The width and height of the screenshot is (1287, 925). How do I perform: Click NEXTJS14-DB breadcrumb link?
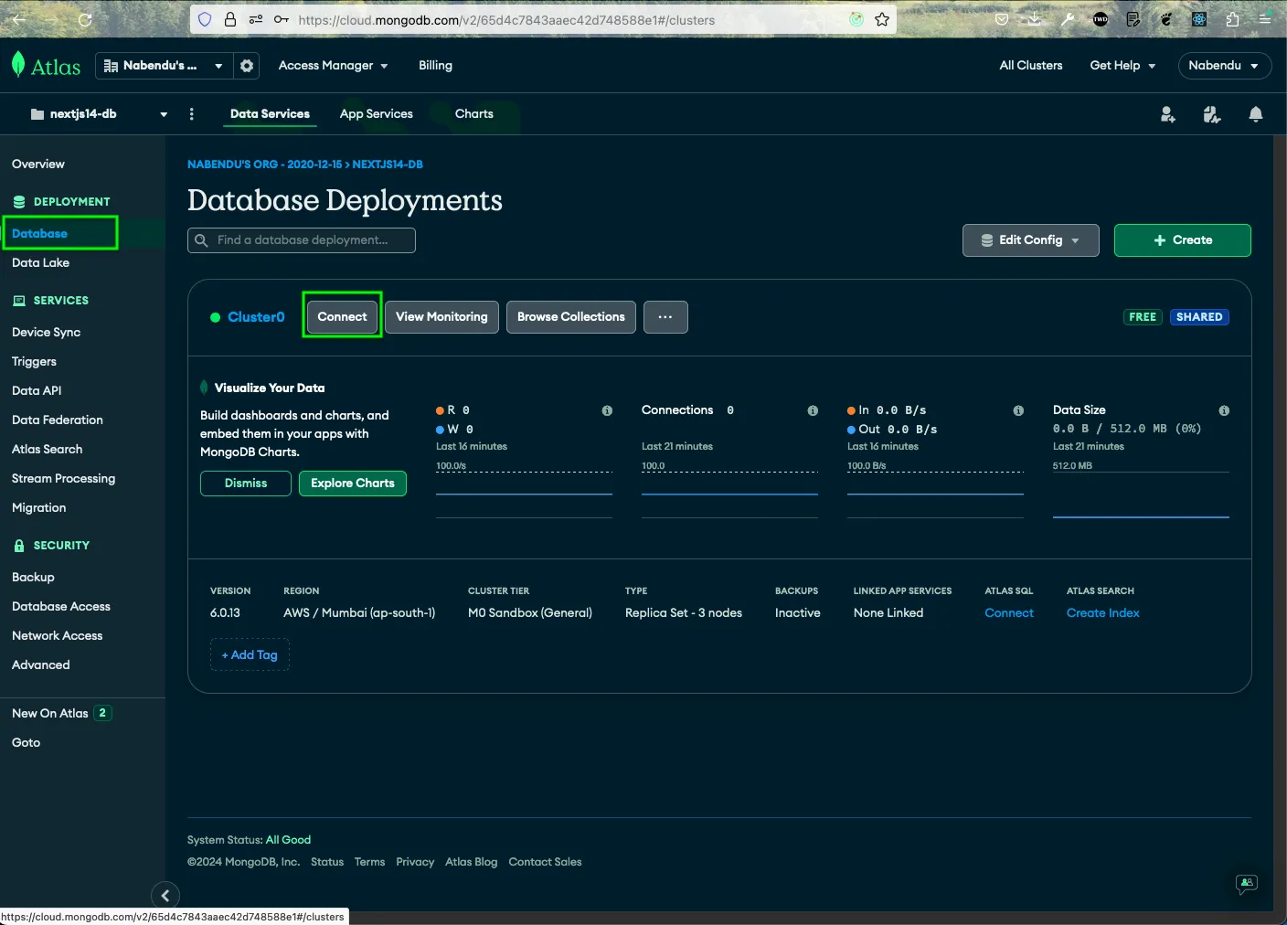point(388,165)
